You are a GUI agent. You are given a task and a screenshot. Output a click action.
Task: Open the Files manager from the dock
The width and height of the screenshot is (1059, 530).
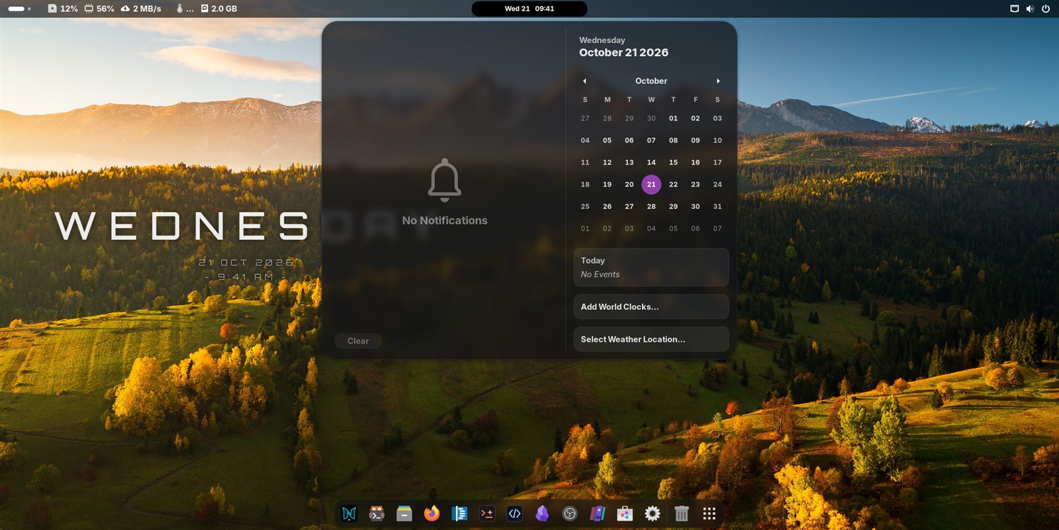point(404,513)
